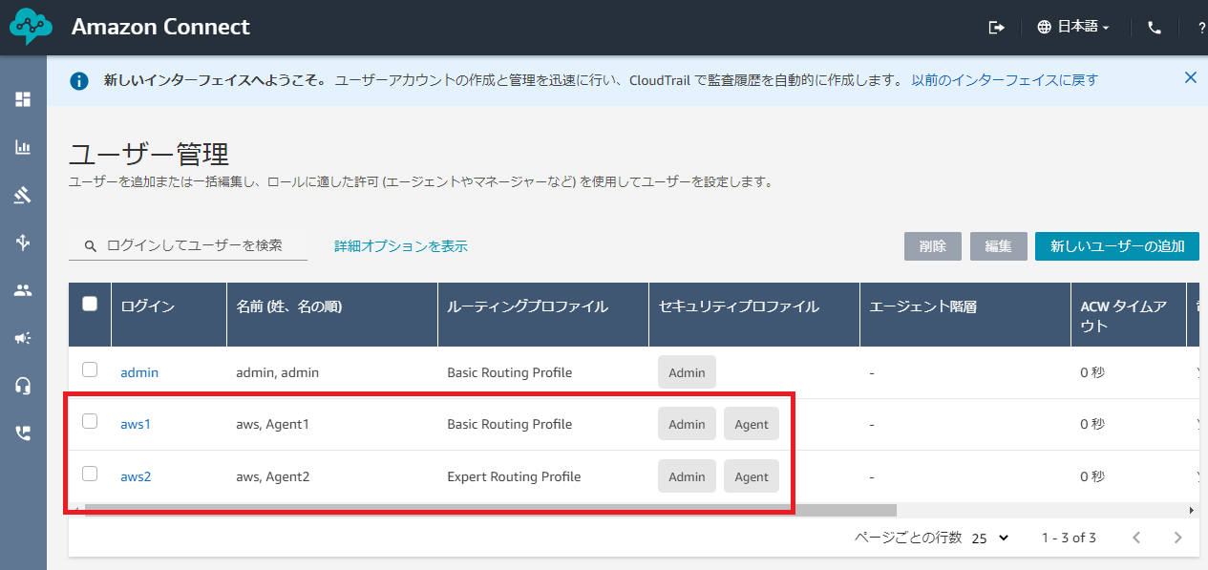Open the admin user login link
Screen dimensions: 1208x570
[x=139, y=372]
